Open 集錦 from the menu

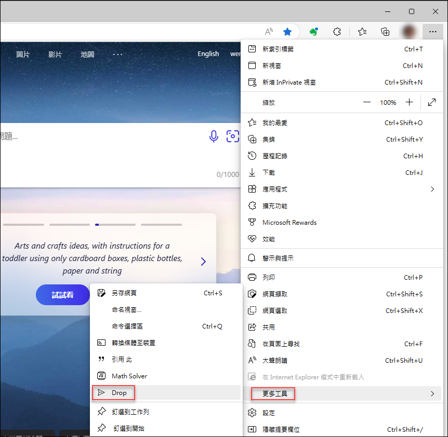pos(341,139)
